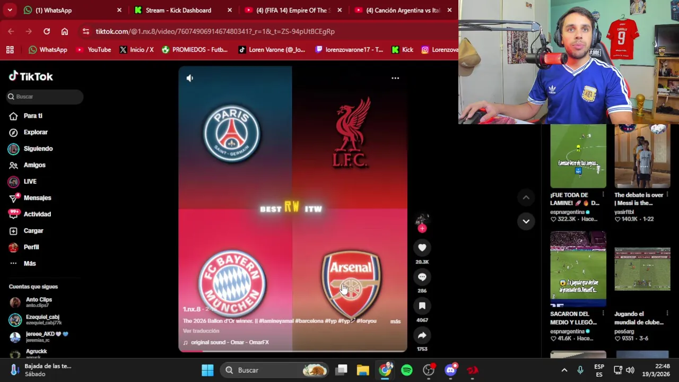Open PROMIEDOS bookmark
The image size is (679, 382).
pyautogui.click(x=195, y=50)
